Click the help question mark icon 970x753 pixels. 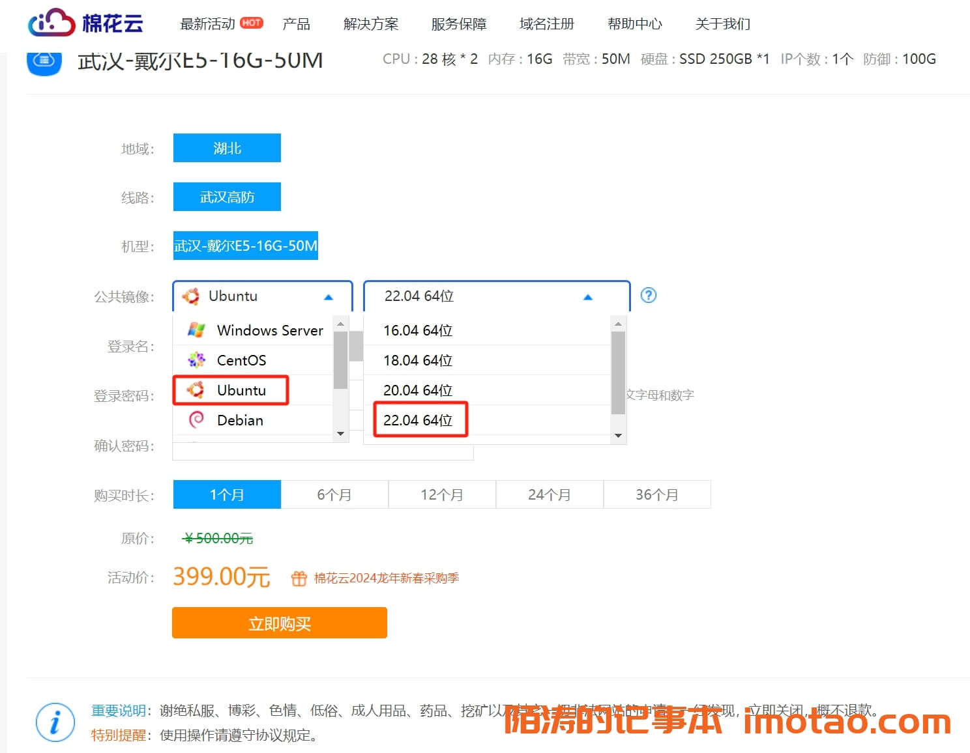648,295
